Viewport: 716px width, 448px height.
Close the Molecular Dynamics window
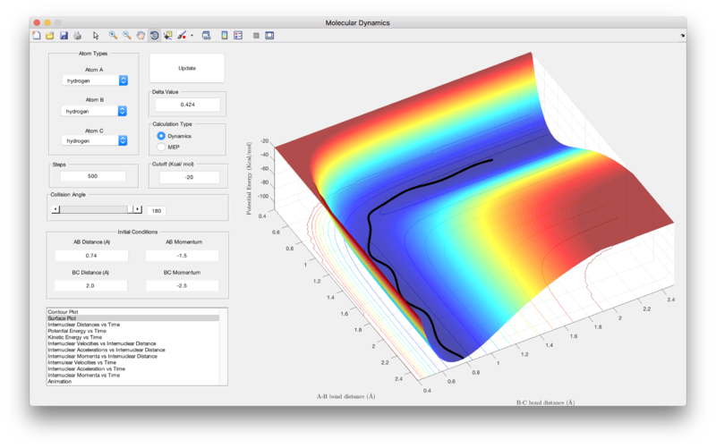tap(37, 22)
